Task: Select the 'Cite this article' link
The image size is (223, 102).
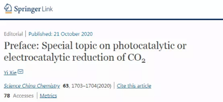Action: point(134,86)
